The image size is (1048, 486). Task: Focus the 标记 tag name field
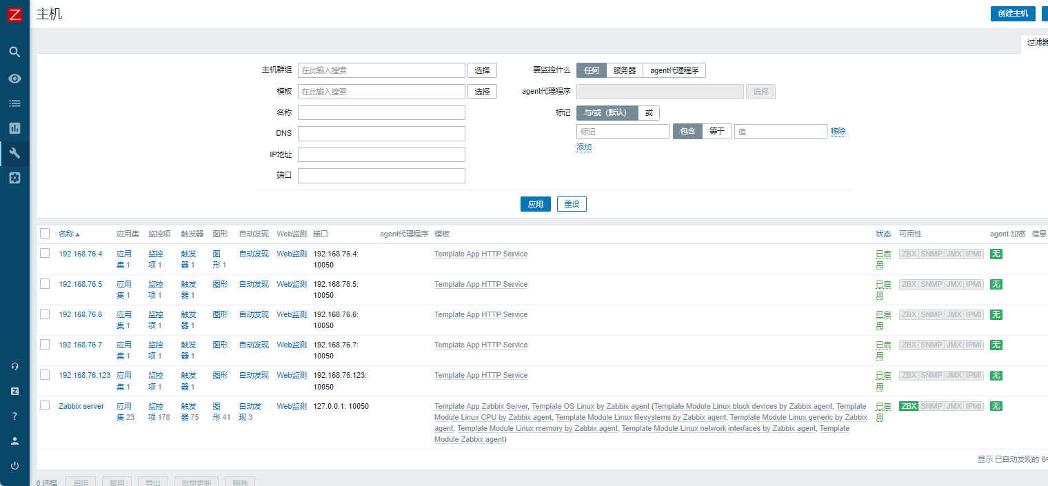pyautogui.click(x=623, y=131)
